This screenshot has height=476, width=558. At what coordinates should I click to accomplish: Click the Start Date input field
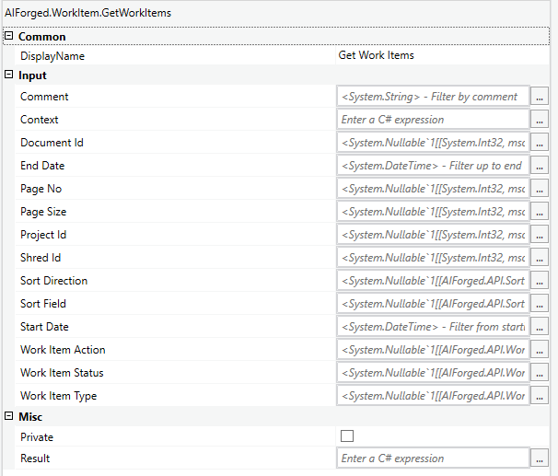tap(433, 326)
